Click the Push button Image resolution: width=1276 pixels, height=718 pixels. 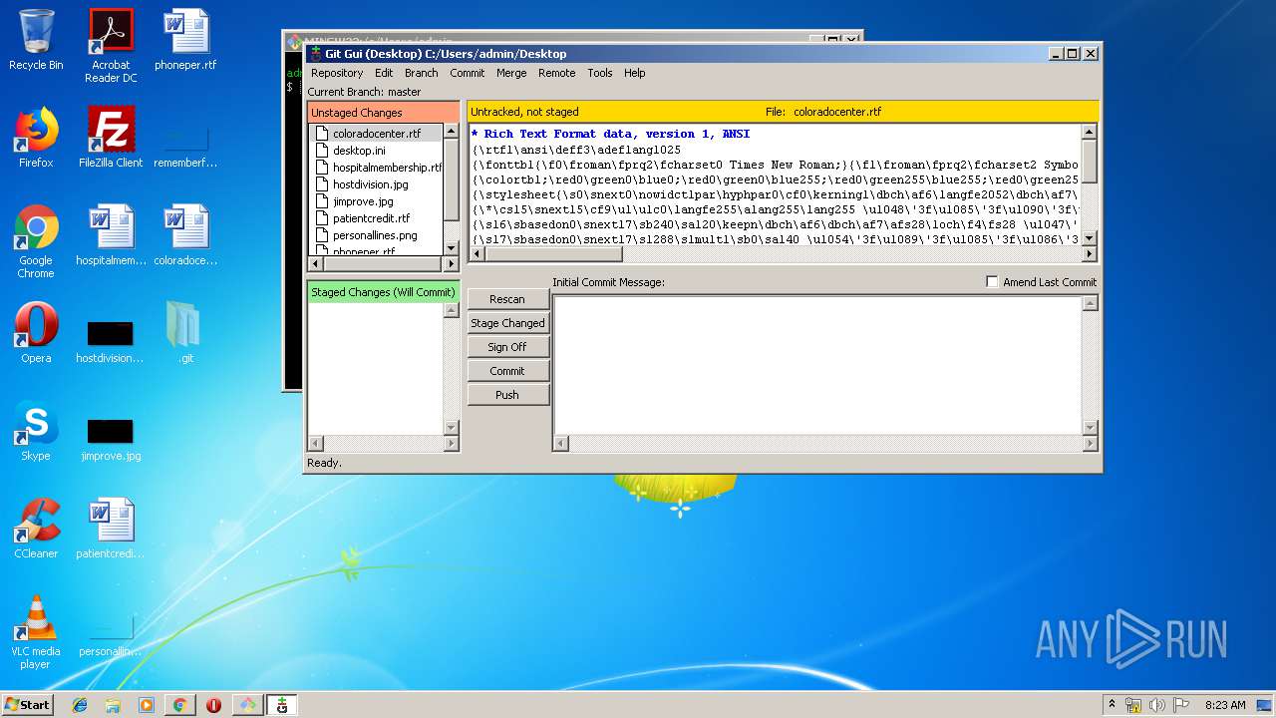click(x=507, y=395)
